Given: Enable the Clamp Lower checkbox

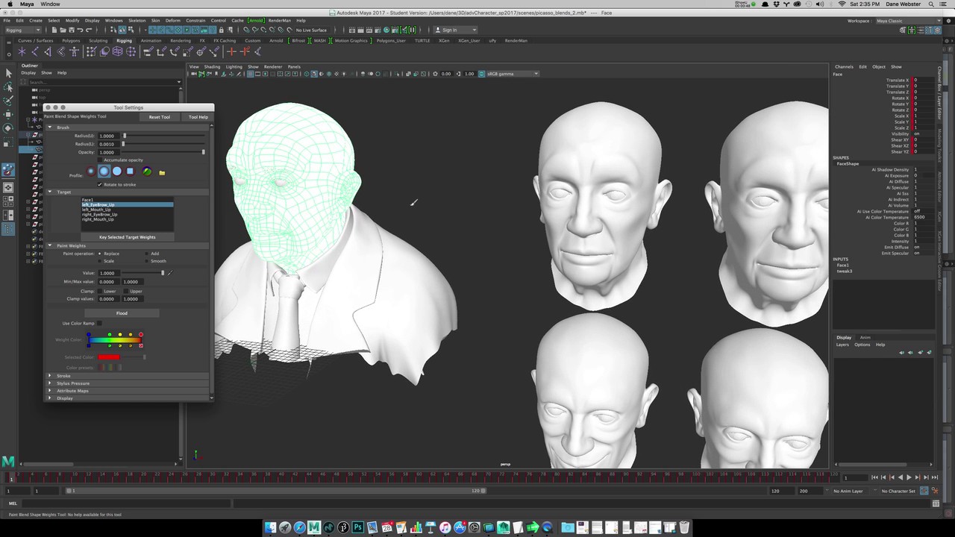Looking at the screenshot, I should 100,291.
